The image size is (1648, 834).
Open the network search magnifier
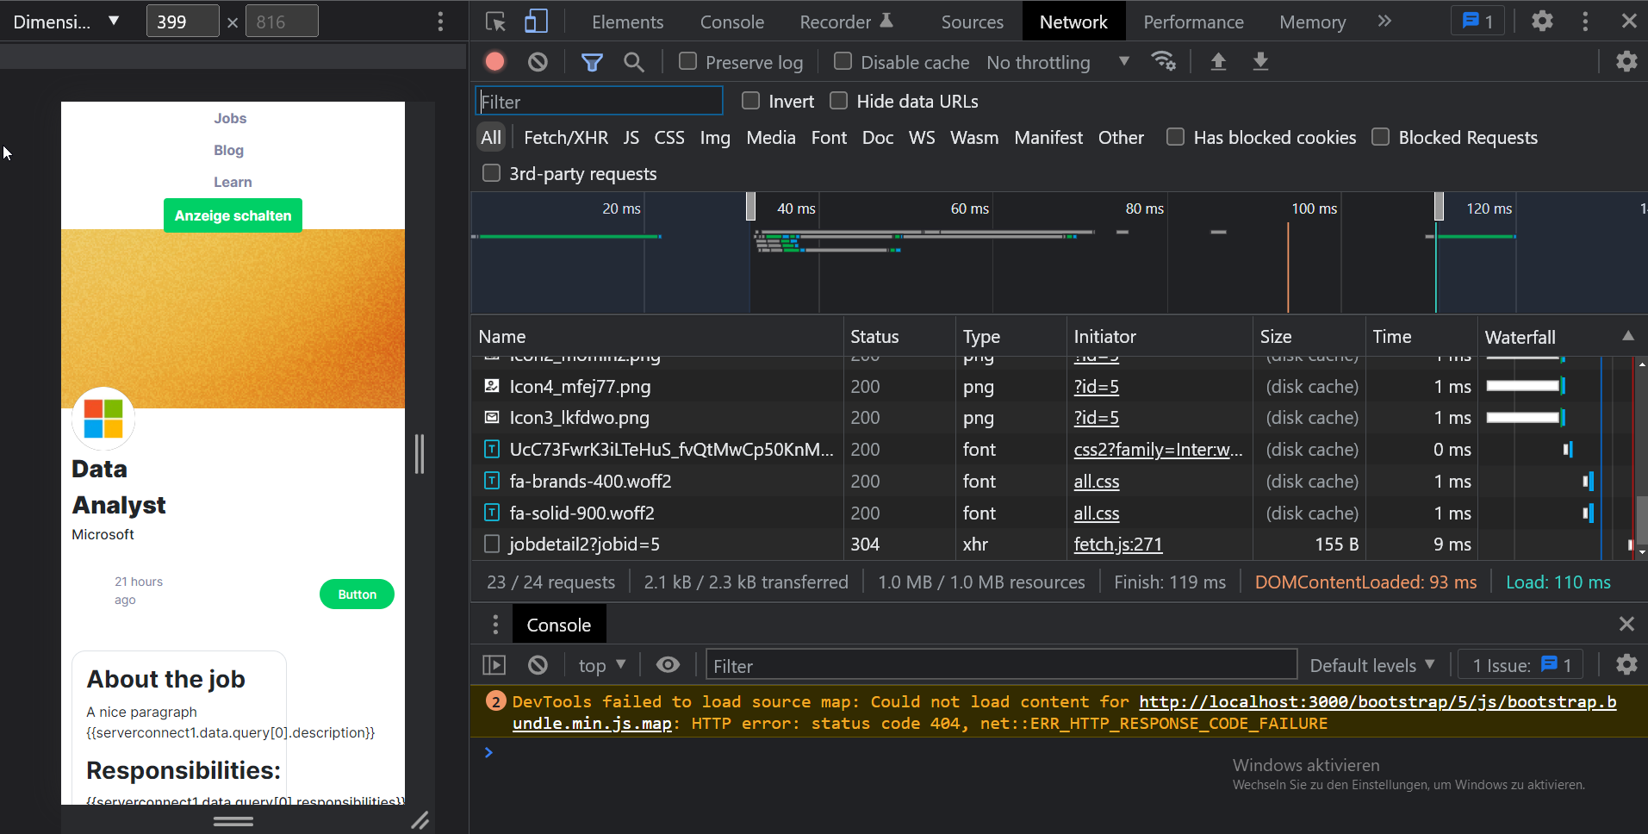pyautogui.click(x=634, y=62)
